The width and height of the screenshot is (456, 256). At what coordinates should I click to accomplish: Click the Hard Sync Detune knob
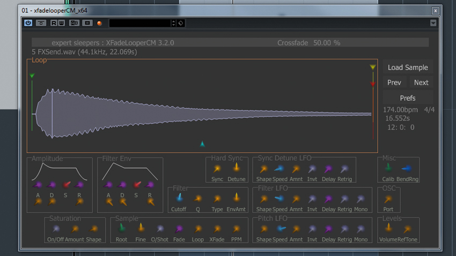[x=236, y=168]
